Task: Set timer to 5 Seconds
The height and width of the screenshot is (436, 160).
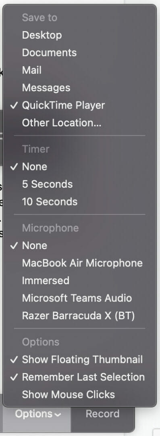Action: (80, 184)
